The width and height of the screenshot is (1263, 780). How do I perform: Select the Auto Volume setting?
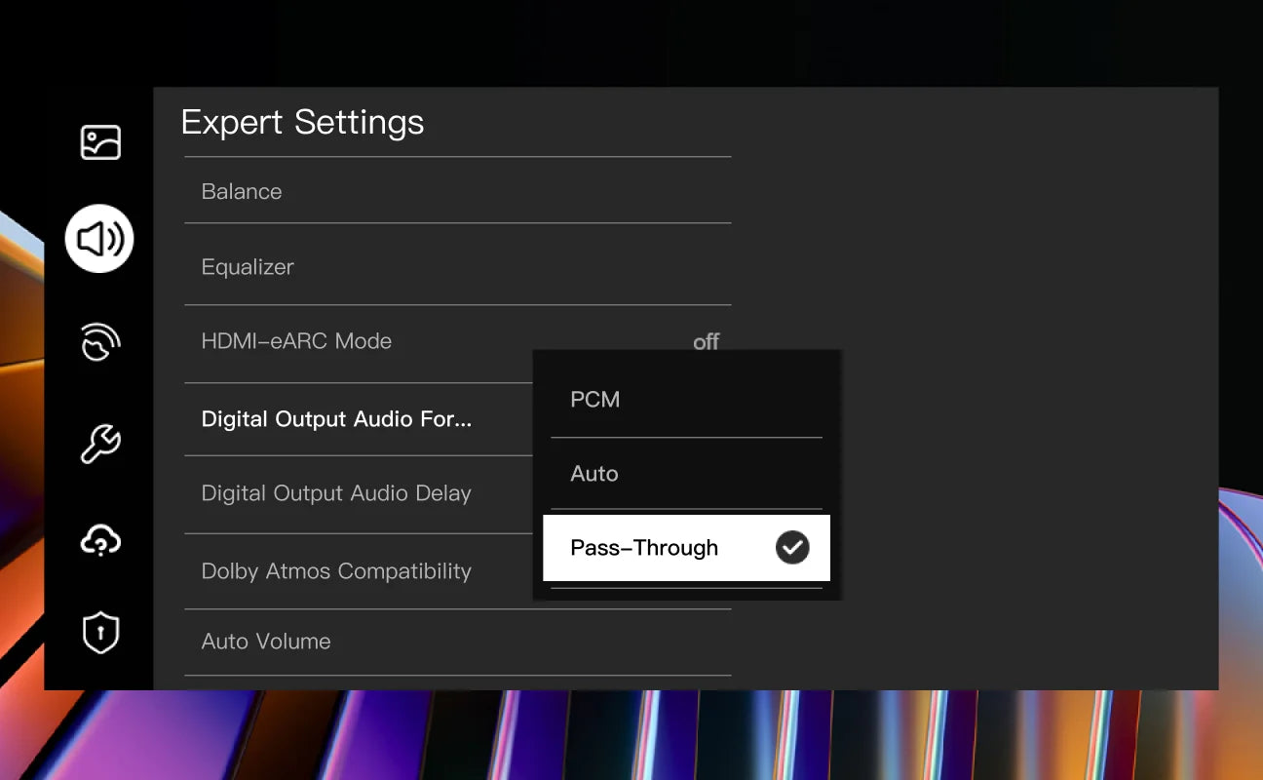tap(266, 642)
